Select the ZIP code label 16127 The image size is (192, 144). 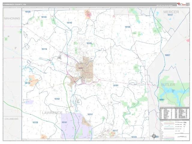pyautogui.click(x=170, y=15)
